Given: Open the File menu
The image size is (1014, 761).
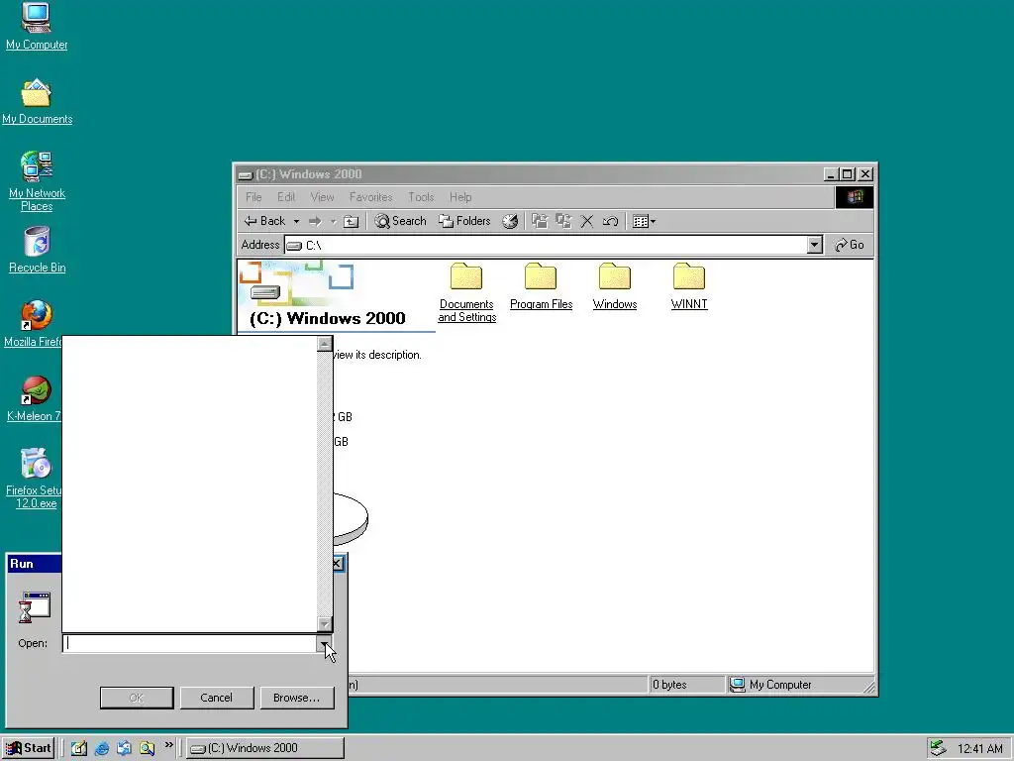Looking at the screenshot, I should pos(253,197).
